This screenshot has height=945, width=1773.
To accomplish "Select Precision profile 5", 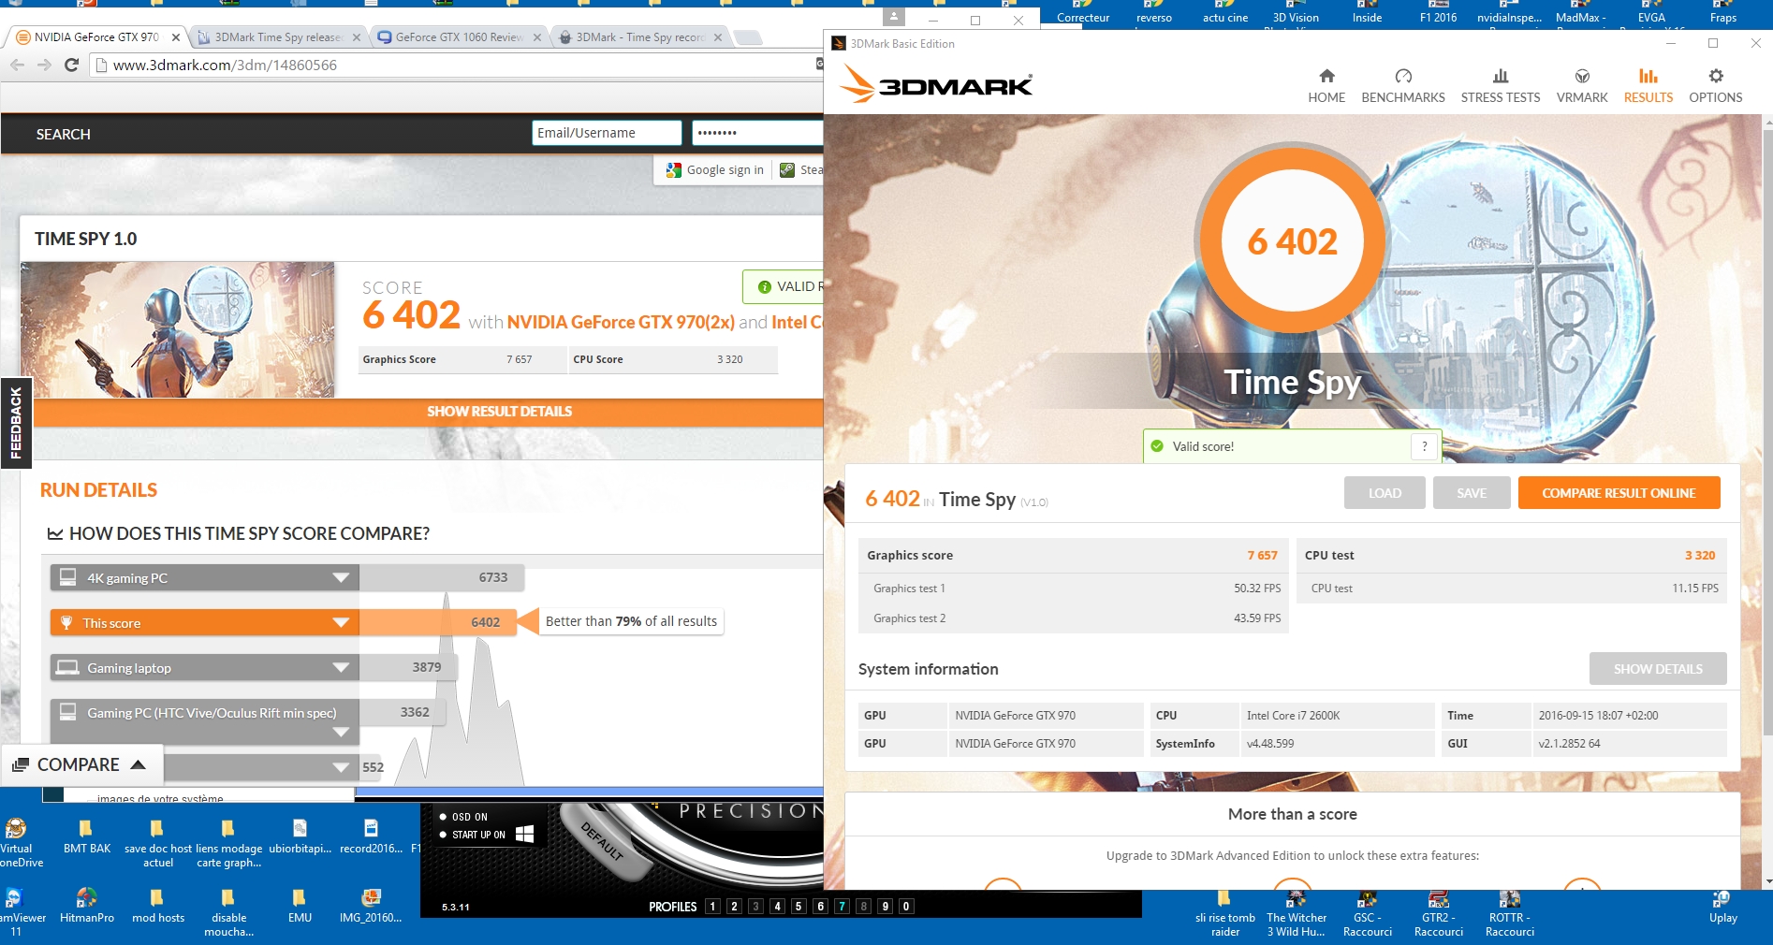I will click(799, 906).
